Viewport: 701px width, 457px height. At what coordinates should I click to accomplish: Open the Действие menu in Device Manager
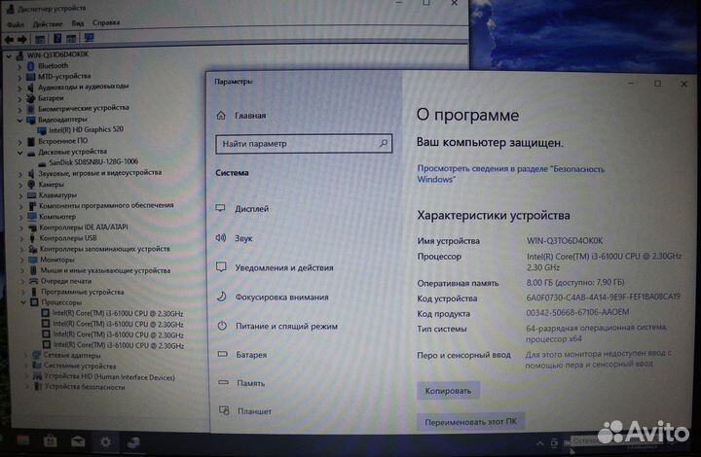click(x=48, y=23)
